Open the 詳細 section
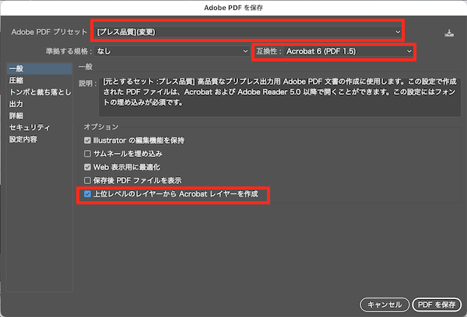The image size is (467, 317). click(39, 116)
